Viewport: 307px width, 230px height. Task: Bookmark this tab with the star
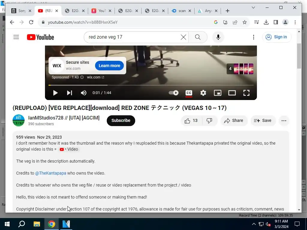(245, 22)
